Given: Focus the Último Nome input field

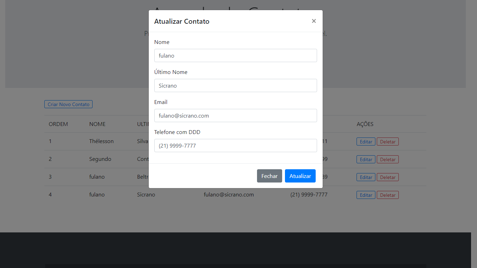Looking at the screenshot, I should click(236, 85).
